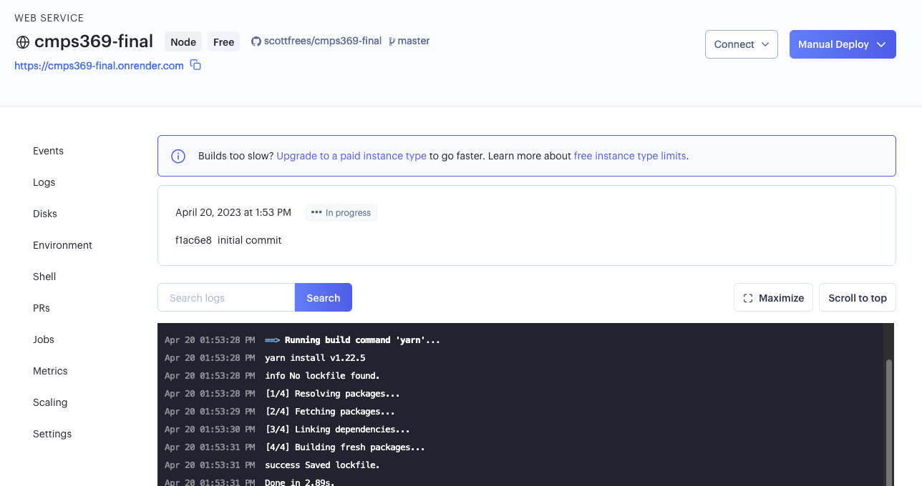Follow the Upgrade to a paid instance link
This screenshot has width=922, height=486.
point(351,156)
